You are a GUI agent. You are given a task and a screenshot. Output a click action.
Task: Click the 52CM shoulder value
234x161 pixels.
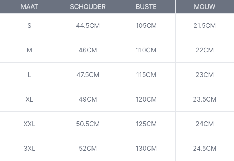pyautogui.click(x=88, y=149)
